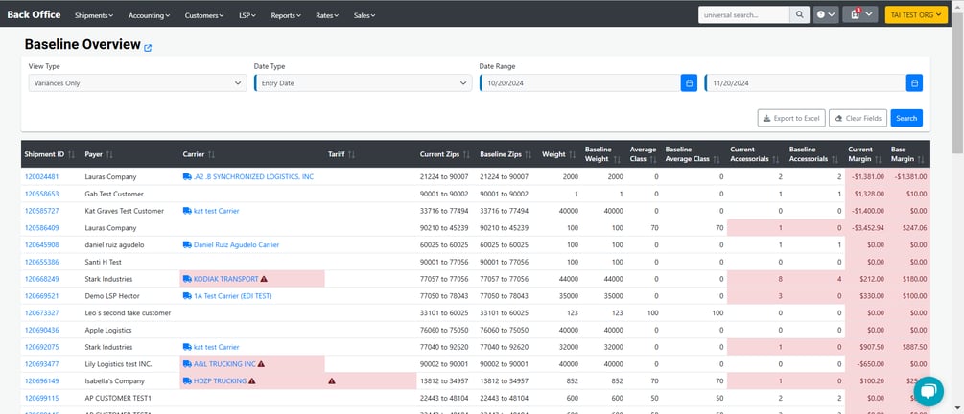The image size is (964, 414).
Task: Sort by Baseline Zips column arrows
Action: coord(529,155)
